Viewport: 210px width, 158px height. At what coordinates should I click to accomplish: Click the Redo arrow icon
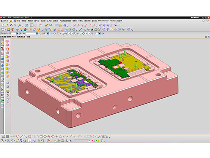[15, 25]
